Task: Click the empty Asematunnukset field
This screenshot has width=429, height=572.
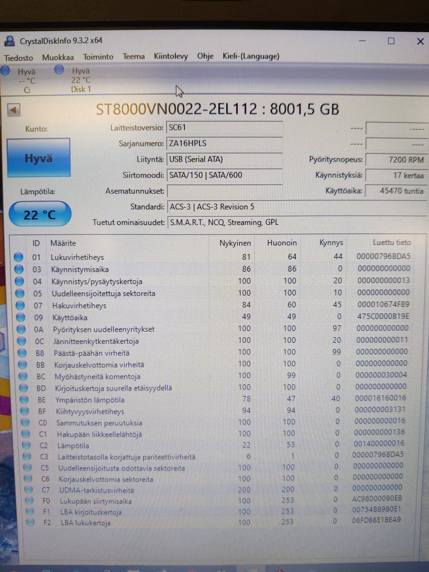Action: 224,191
